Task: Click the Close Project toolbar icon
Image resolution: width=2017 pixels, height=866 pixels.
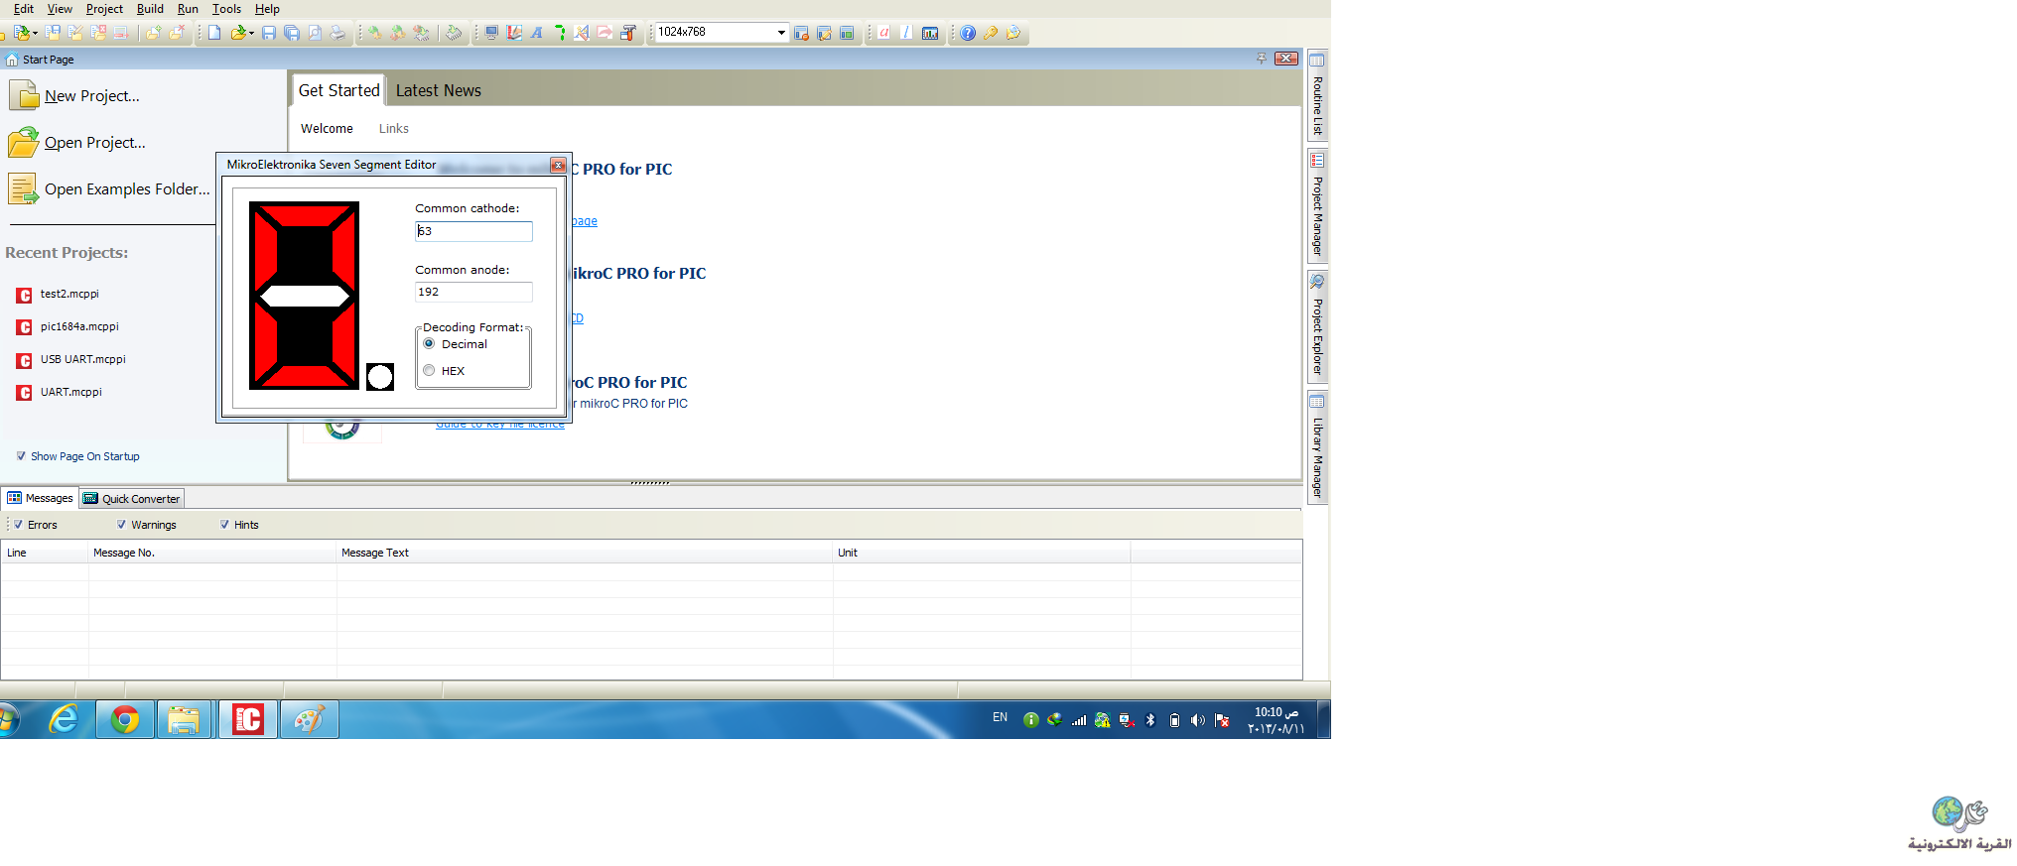Action: pos(98,33)
